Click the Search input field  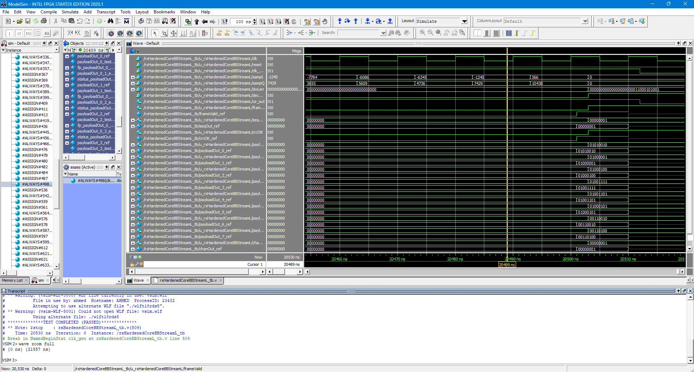pos(359,33)
